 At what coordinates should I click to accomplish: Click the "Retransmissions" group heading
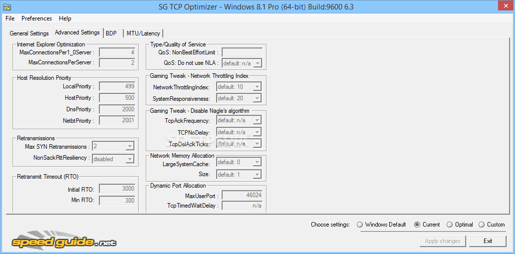[x=35, y=138]
